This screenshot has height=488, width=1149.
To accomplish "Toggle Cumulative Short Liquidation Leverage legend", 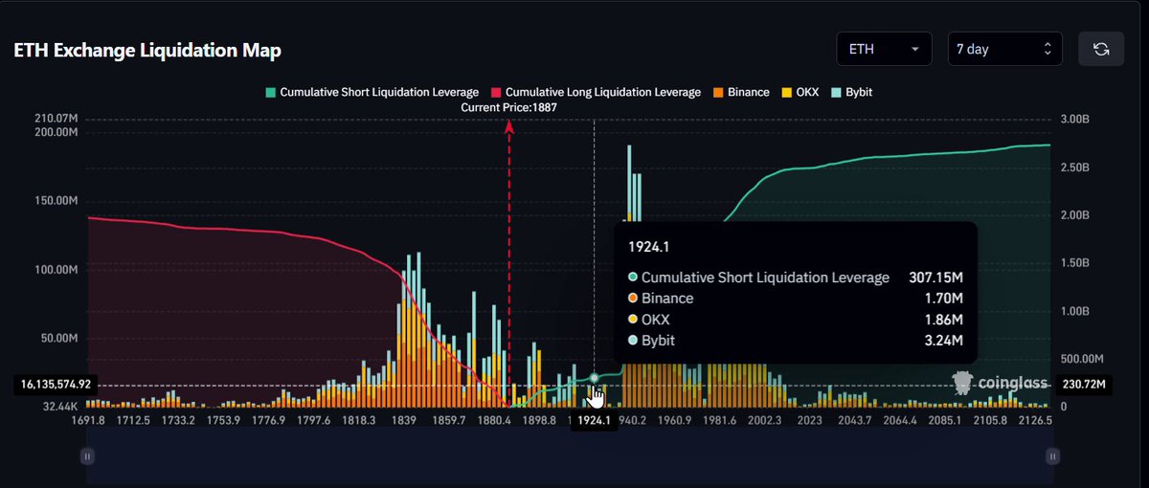I will click(372, 93).
